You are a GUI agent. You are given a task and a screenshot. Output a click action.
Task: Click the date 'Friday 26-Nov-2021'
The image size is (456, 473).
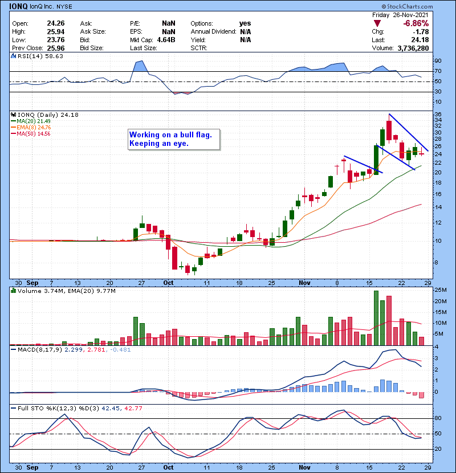pos(400,15)
